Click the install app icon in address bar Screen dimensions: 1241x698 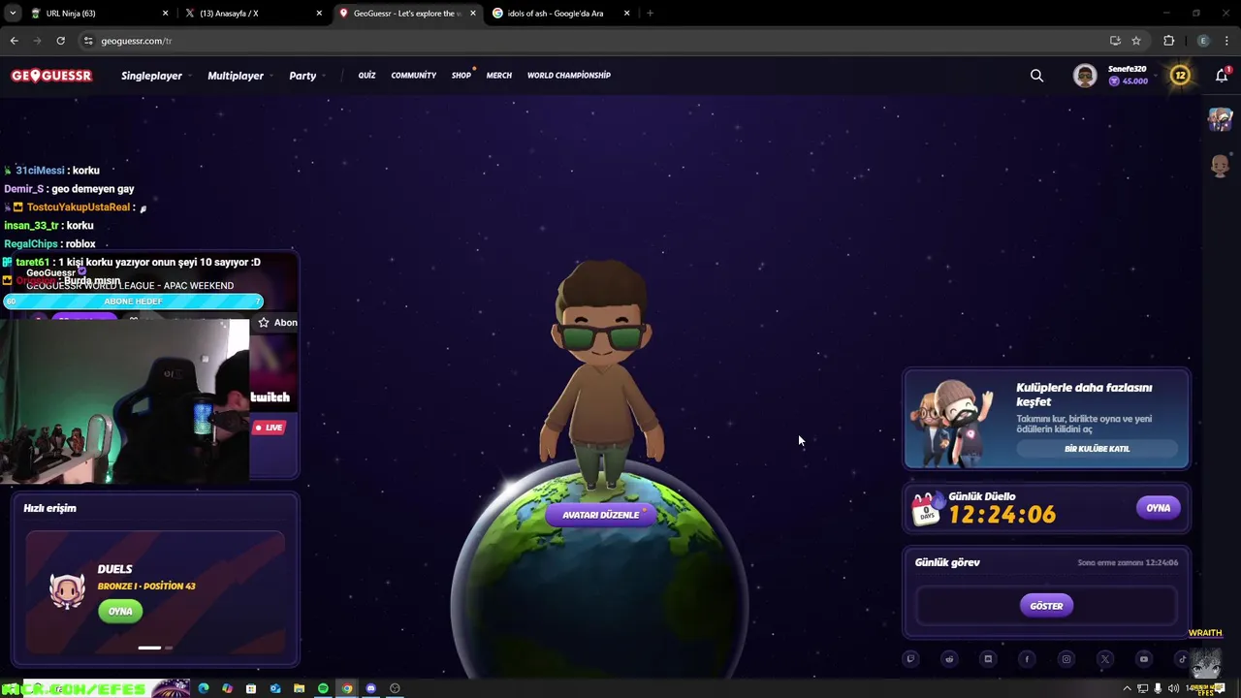1115,41
